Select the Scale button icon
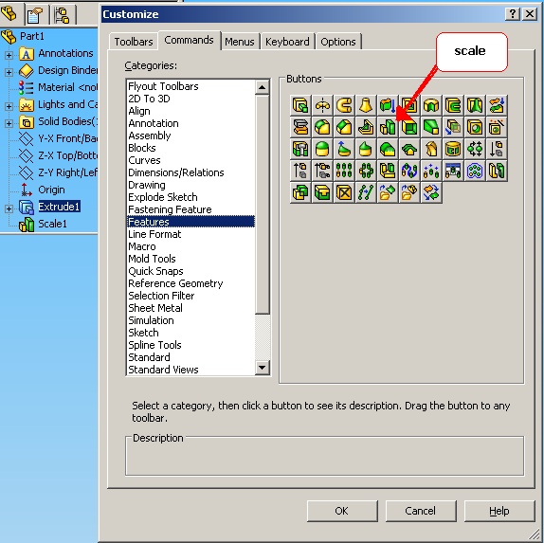 coord(388,127)
